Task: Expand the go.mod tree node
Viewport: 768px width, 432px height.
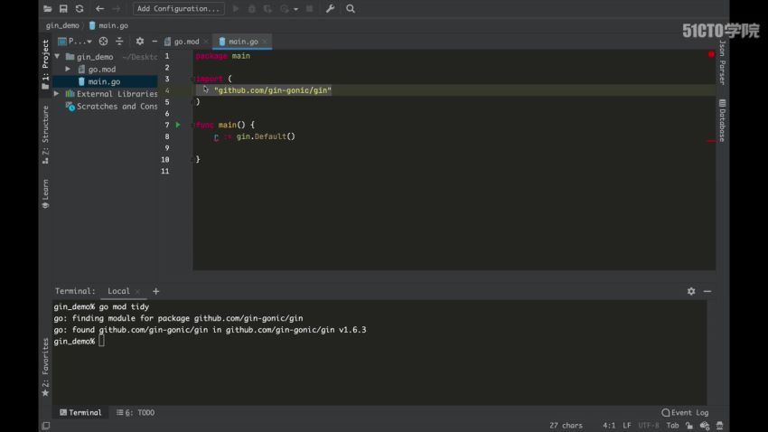Action: click(68, 70)
